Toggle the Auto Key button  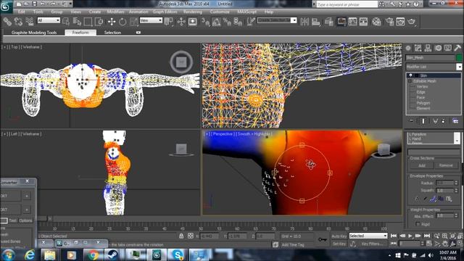(339, 236)
